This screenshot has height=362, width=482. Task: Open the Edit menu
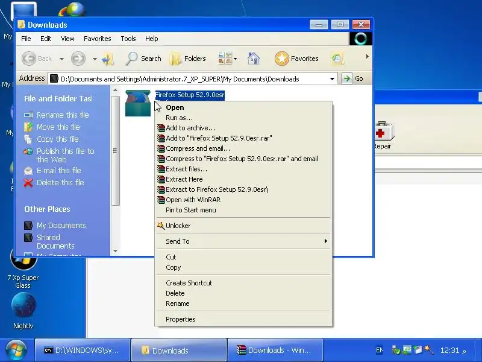tap(46, 39)
